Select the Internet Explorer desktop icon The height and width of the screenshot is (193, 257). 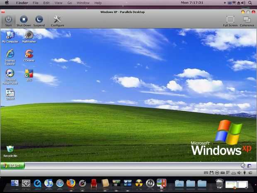[10, 57]
